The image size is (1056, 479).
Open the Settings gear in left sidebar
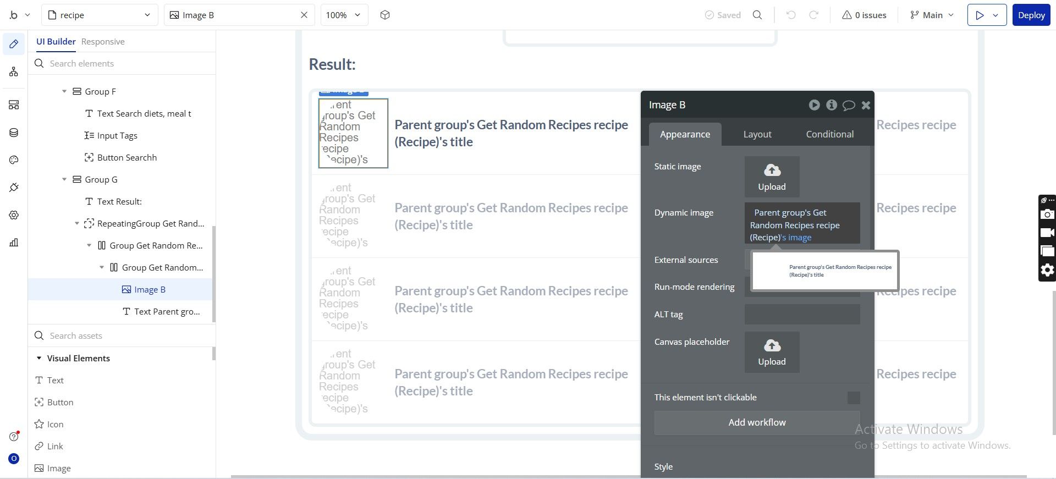14,215
